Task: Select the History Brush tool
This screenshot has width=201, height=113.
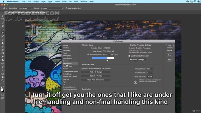Action: pos(3,46)
